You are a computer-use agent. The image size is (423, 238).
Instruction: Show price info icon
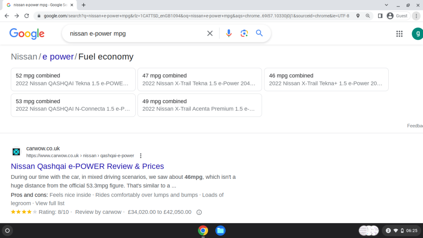point(199,212)
